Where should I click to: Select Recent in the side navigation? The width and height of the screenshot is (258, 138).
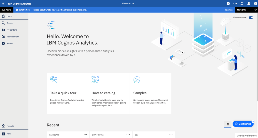click(x=14, y=43)
